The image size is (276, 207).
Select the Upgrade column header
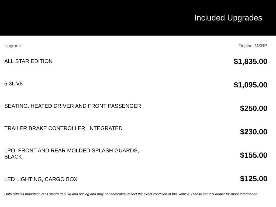point(12,46)
